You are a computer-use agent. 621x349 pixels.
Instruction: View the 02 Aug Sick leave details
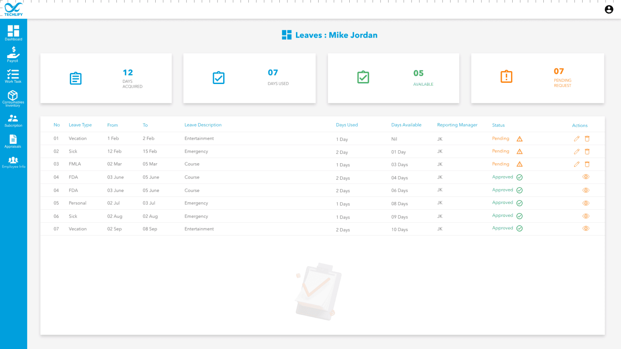click(x=585, y=216)
